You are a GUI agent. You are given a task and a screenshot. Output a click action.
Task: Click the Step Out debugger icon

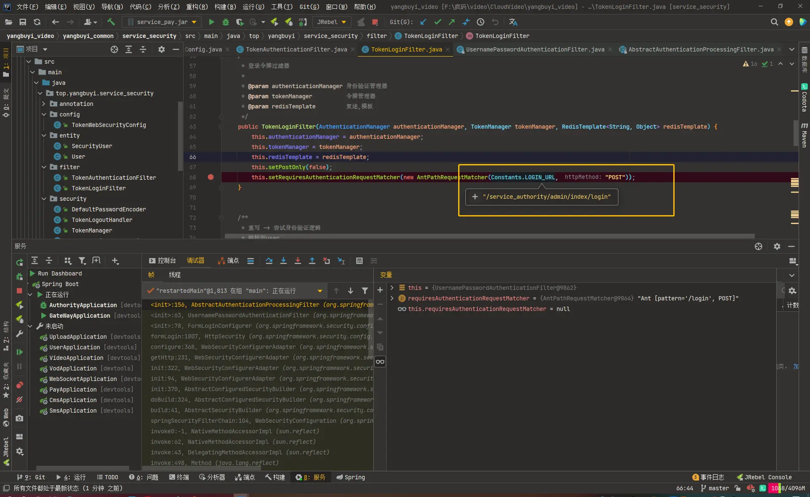(x=312, y=261)
